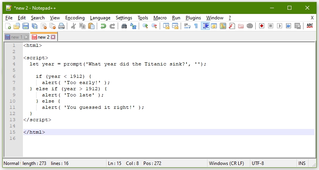Open the Encoding menu
The image size is (319, 170).
75,18
